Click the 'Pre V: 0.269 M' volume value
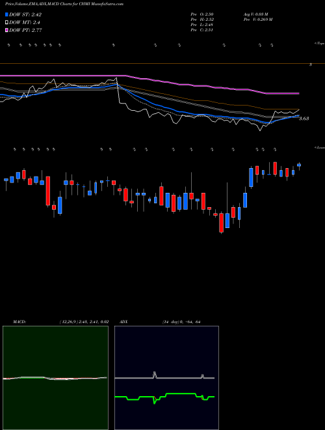This screenshot has width=325, height=430. click(259, 20)
